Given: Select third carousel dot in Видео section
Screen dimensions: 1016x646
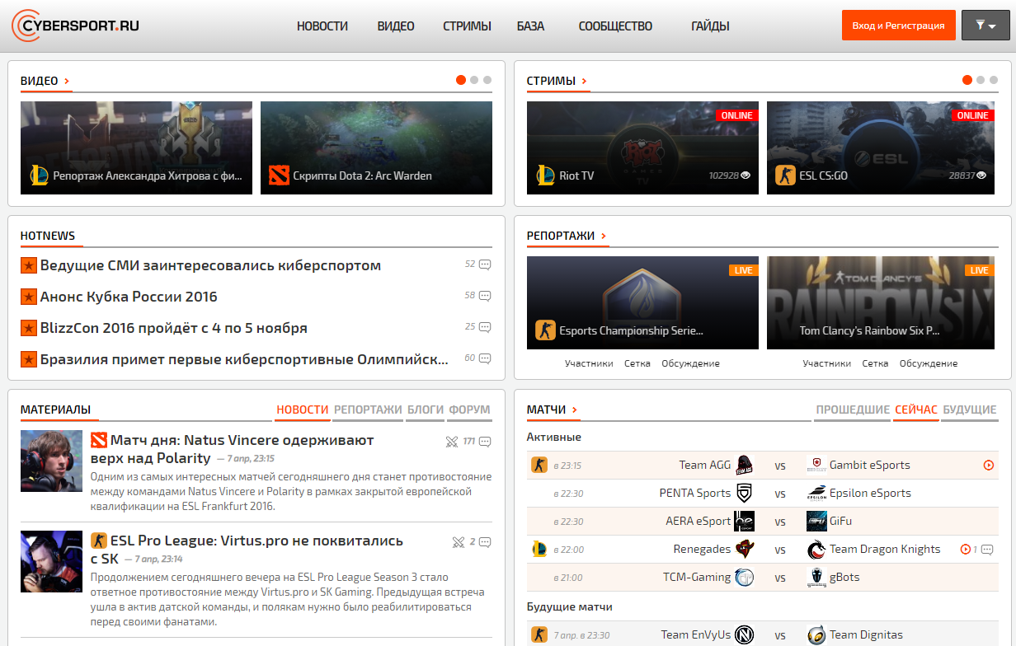Looking at the screenshot, I should click(487, 80).
